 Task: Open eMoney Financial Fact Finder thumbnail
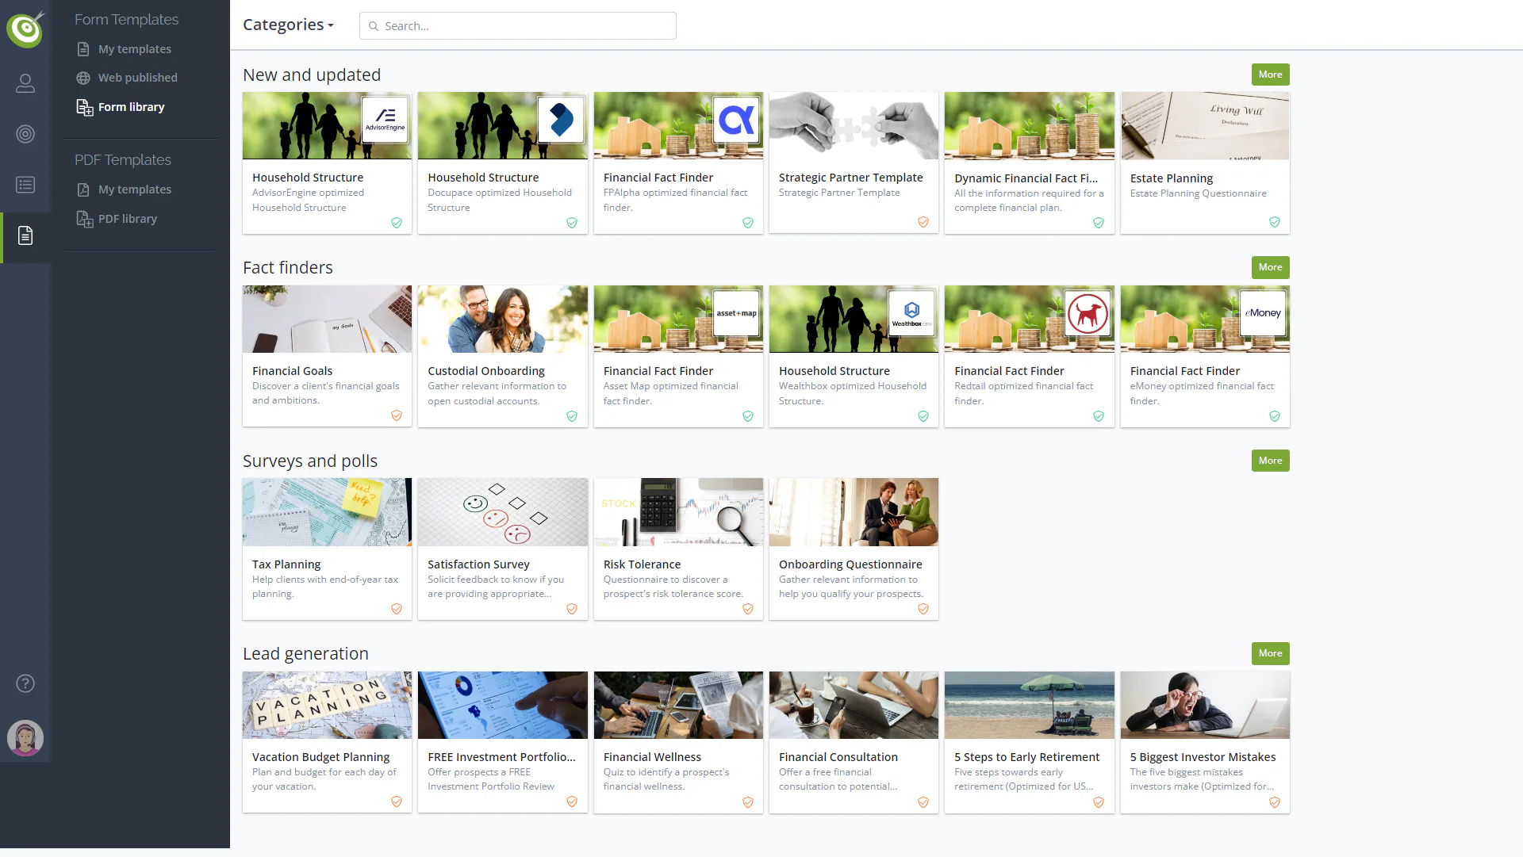[x=1205, y=319]
